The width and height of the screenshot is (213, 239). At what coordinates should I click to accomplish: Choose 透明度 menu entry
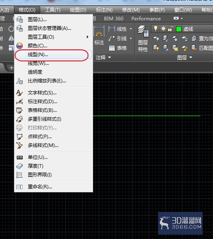point(53,72)
